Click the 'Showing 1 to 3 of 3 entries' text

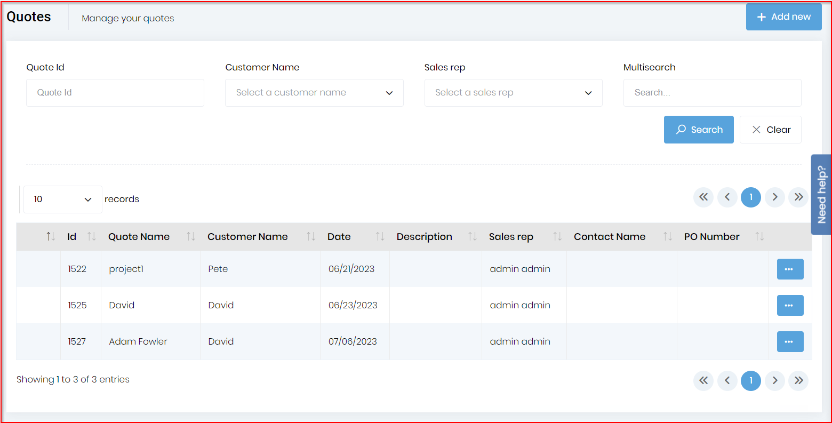point(73,379)
